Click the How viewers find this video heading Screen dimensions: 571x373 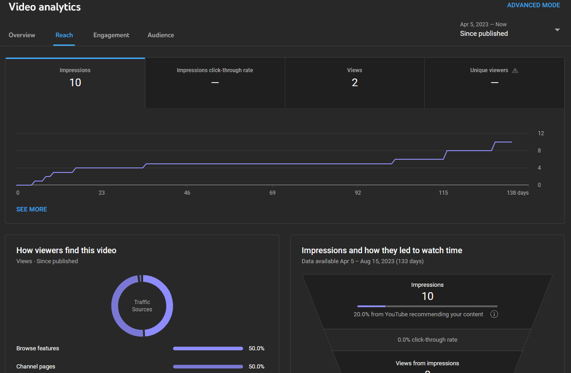point(66,250)
